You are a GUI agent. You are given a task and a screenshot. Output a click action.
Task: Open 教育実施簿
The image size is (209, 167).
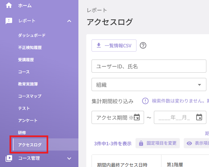28,84
